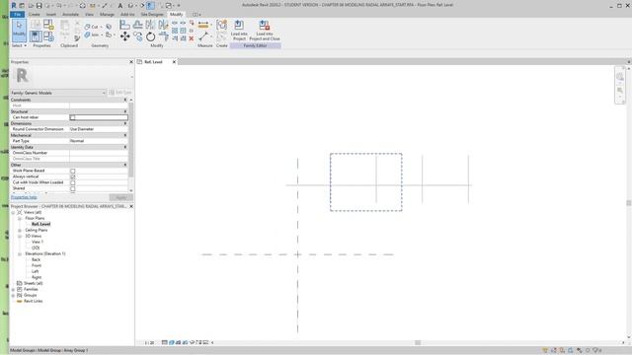
Task: Toggle the Properties palette ribbon button
Action: [36, 36]
